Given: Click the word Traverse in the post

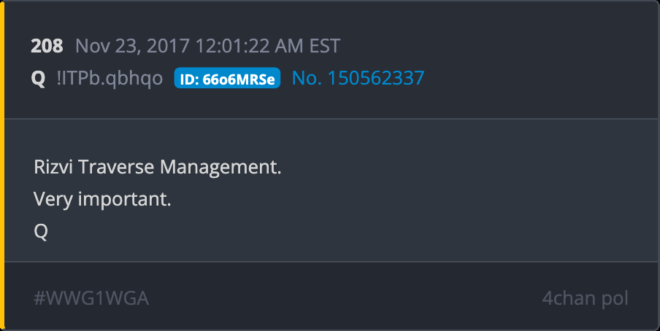Looking at the screenshot, I should pos(116,167).
